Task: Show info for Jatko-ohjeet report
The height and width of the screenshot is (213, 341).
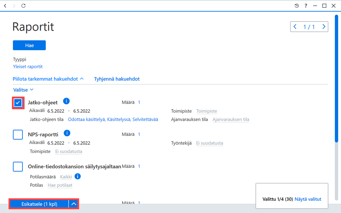Action: (x=66, y=101)
